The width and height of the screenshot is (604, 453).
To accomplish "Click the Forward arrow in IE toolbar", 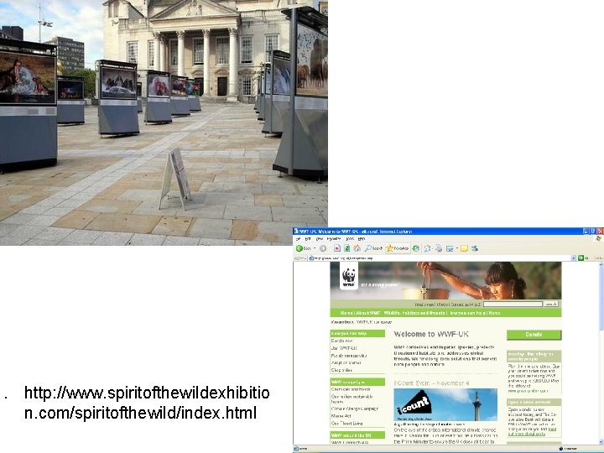I will click(323, 248).
